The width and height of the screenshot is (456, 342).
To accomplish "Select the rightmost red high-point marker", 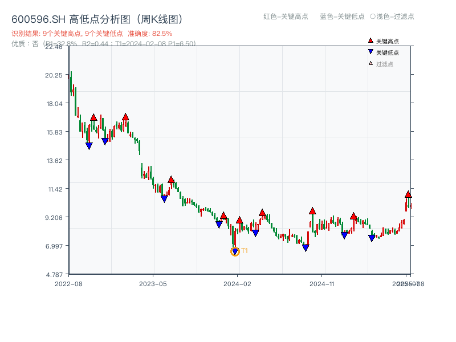I will point(408,194).
